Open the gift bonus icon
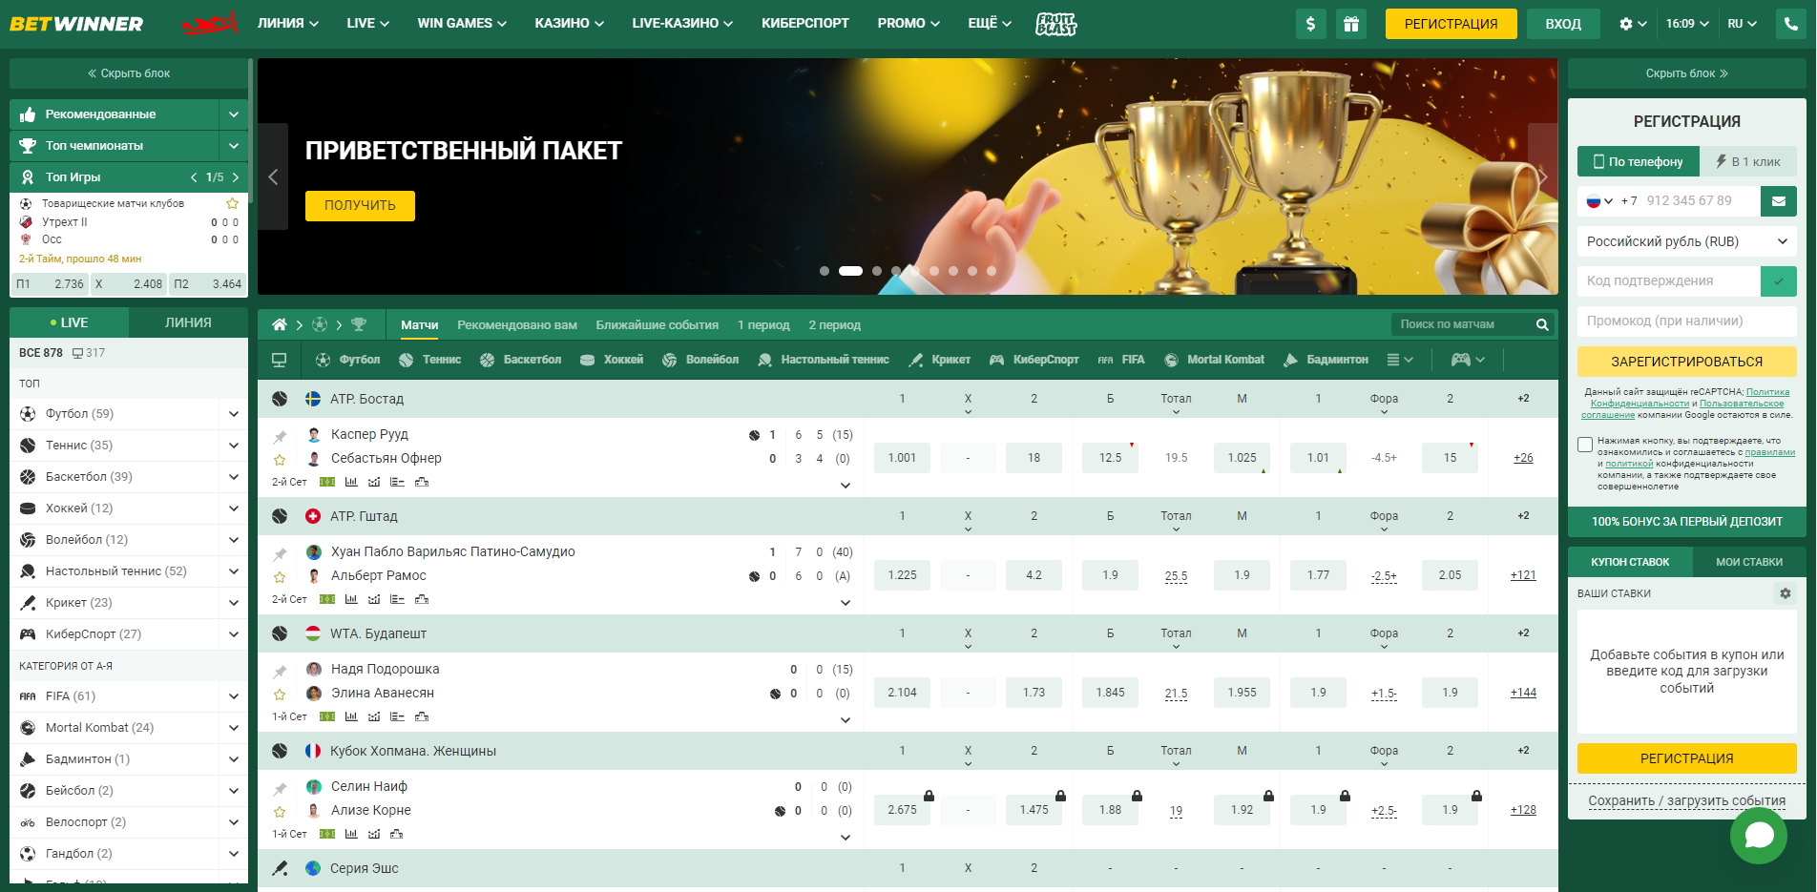This screenshot has height=892, width=1817. tap(1351, 24)
